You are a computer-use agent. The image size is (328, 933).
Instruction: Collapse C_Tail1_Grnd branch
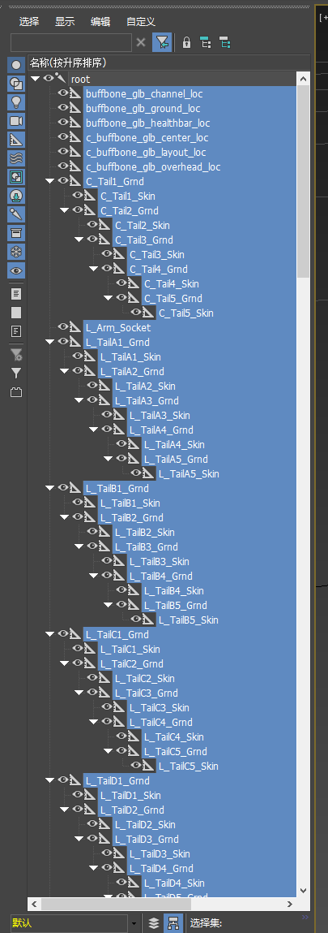tap(50, 181)
